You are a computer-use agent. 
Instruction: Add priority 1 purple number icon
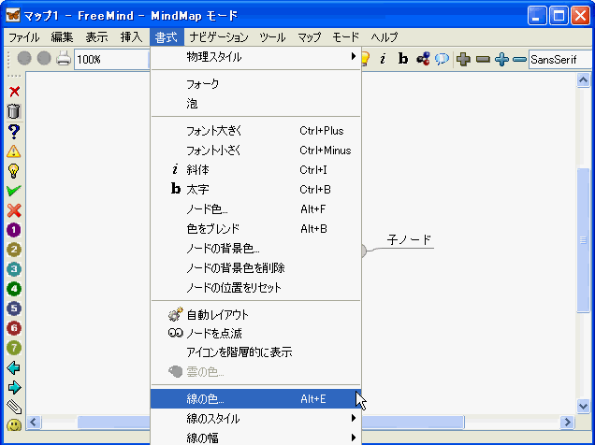14,230
